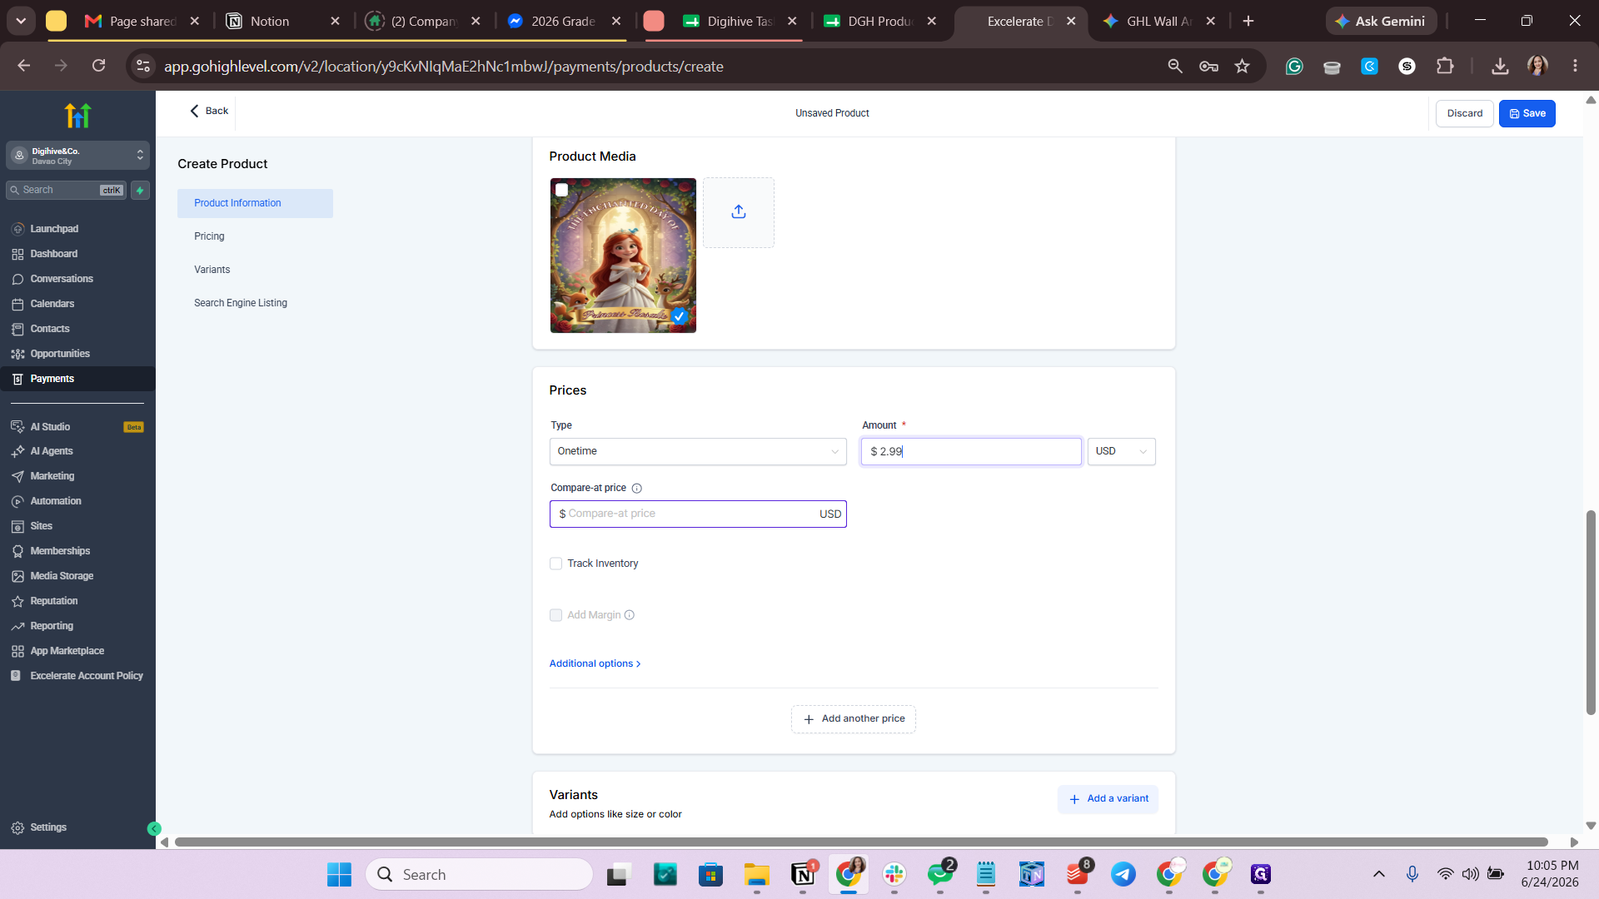Open the Digihive&Co. account switcher

77,156
